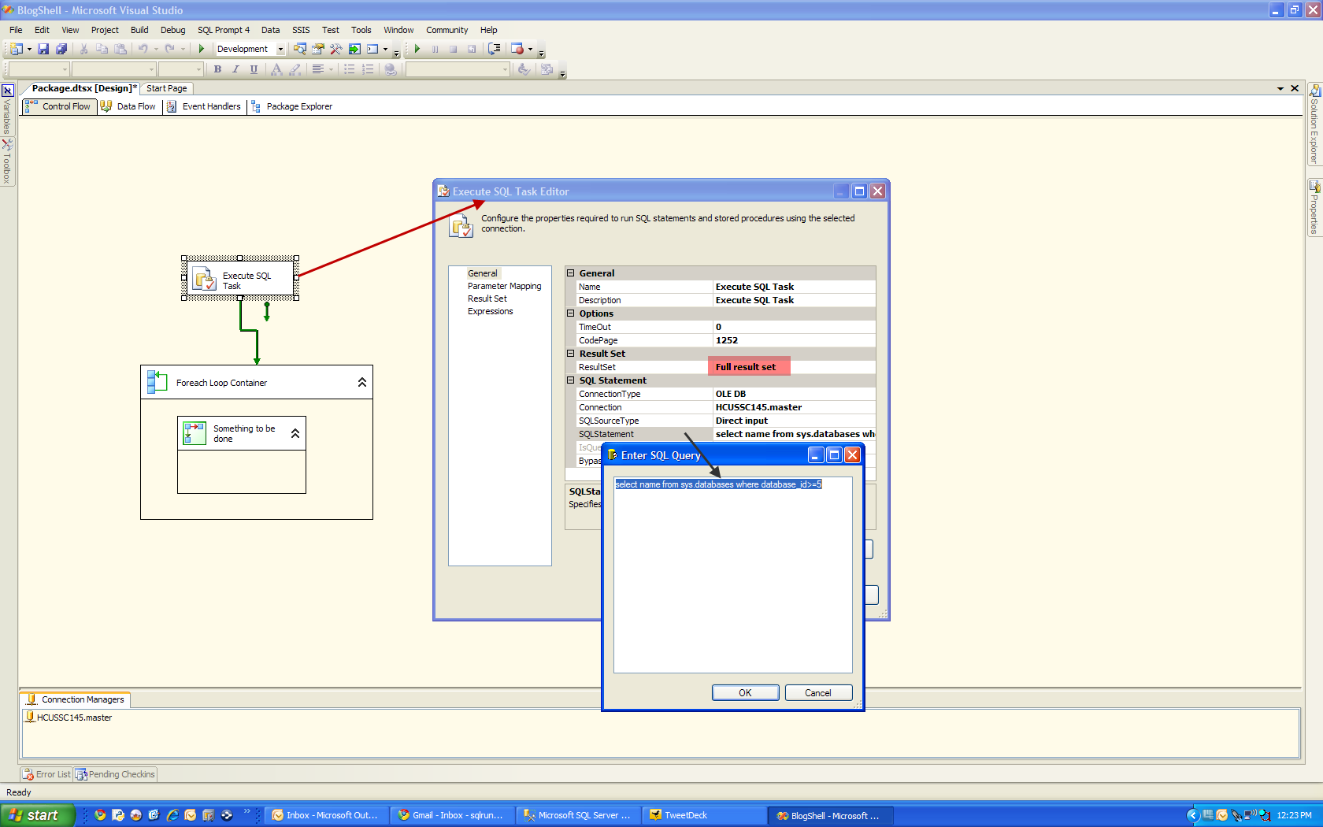Open the SSIS menu
Screen dimensions: 1323x827
301,30
